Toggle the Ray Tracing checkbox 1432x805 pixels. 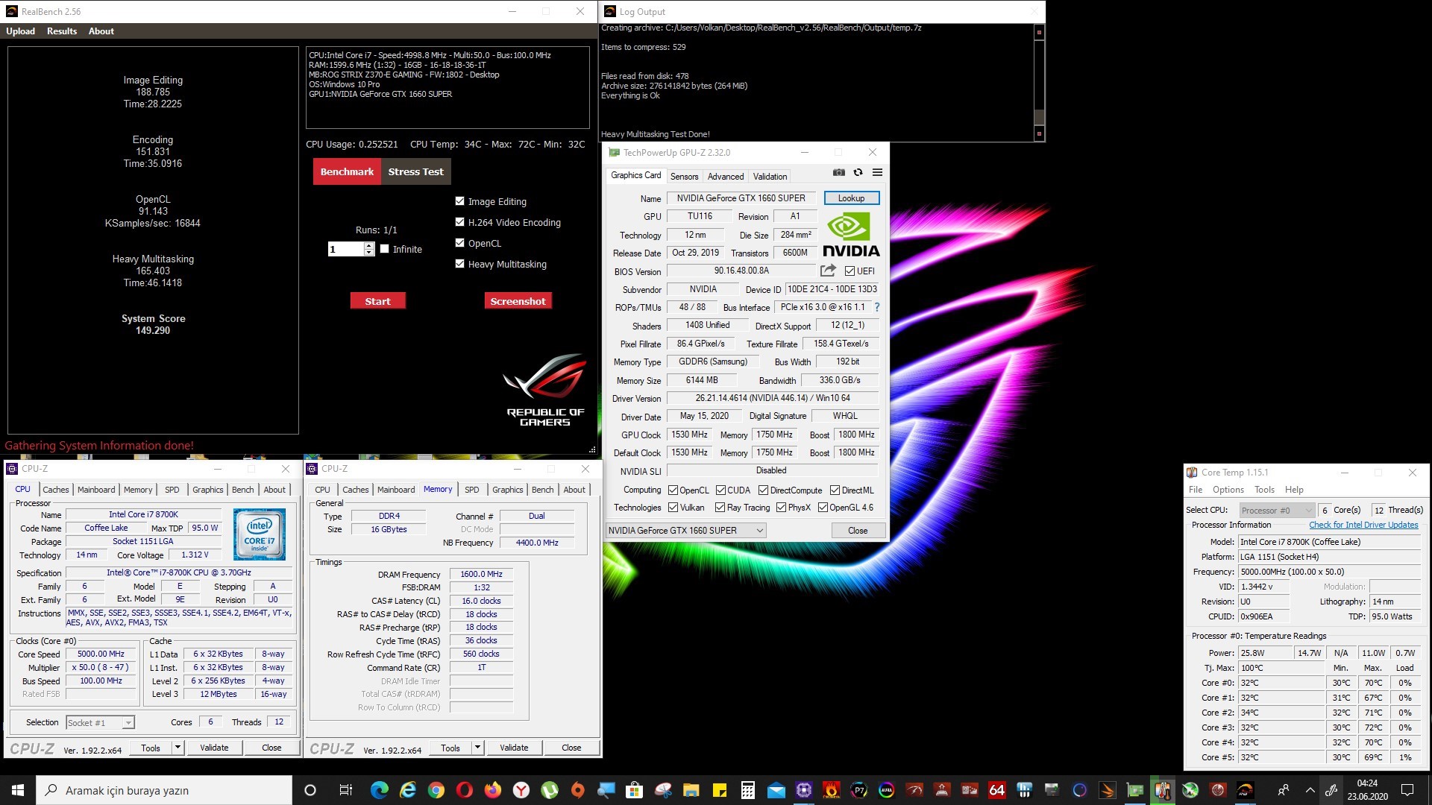click(720, 508)
